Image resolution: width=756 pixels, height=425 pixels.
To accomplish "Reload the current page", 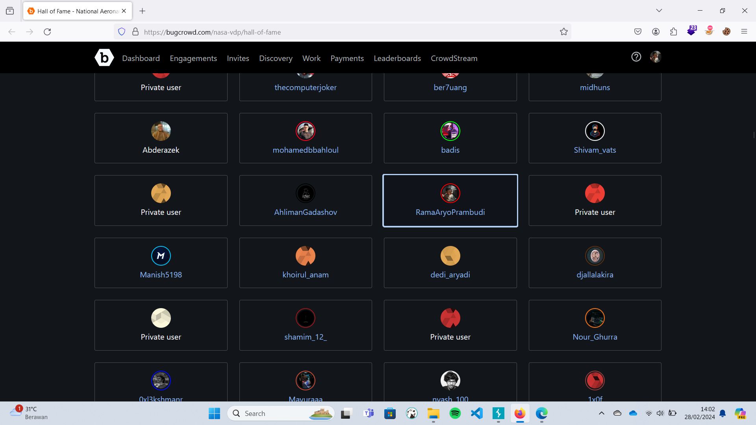I will (47, 32).
